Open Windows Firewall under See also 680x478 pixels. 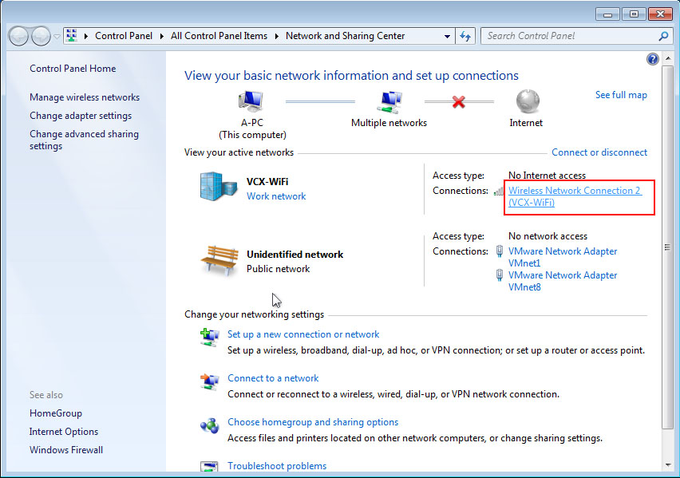click(x=66, y=450)
